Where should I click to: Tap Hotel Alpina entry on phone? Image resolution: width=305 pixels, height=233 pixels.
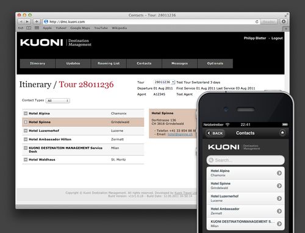(245, 173)
